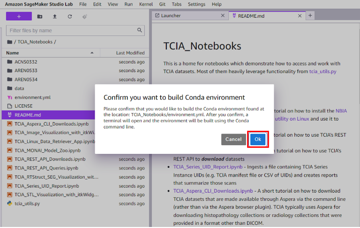Click the LICENSE file icon
The width and height of the screenshot is (360, 228).
[x=10, y=106]
